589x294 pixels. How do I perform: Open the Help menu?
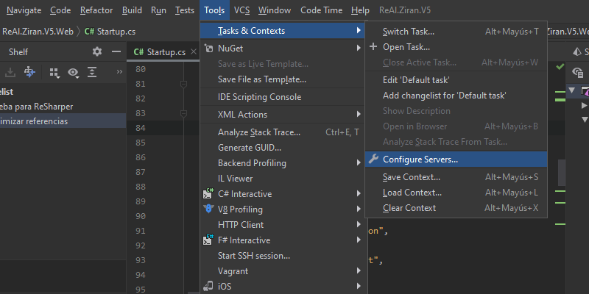point(360,10)
